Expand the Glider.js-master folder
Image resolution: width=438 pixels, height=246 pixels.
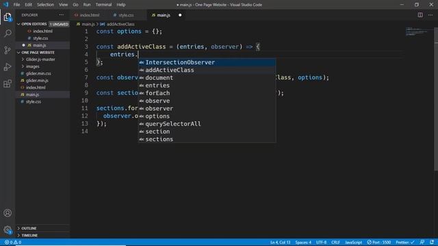(40, 59)
